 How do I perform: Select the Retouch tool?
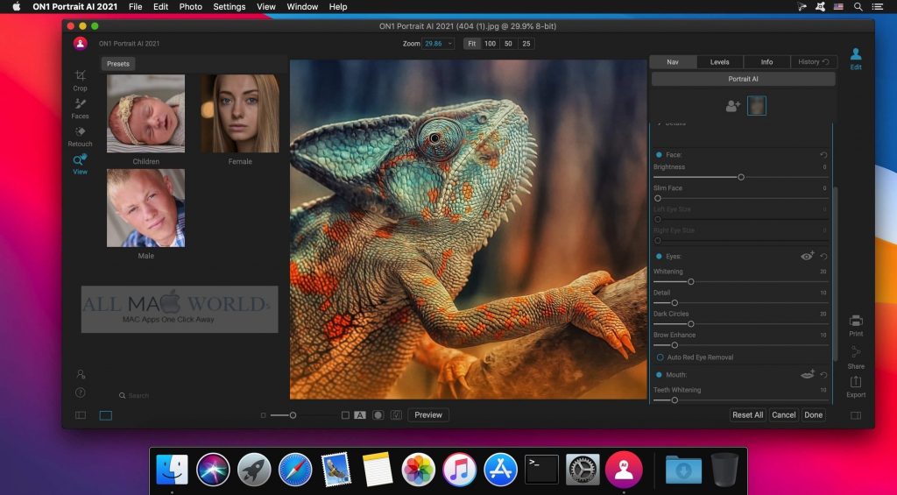(x=80, y=136)
